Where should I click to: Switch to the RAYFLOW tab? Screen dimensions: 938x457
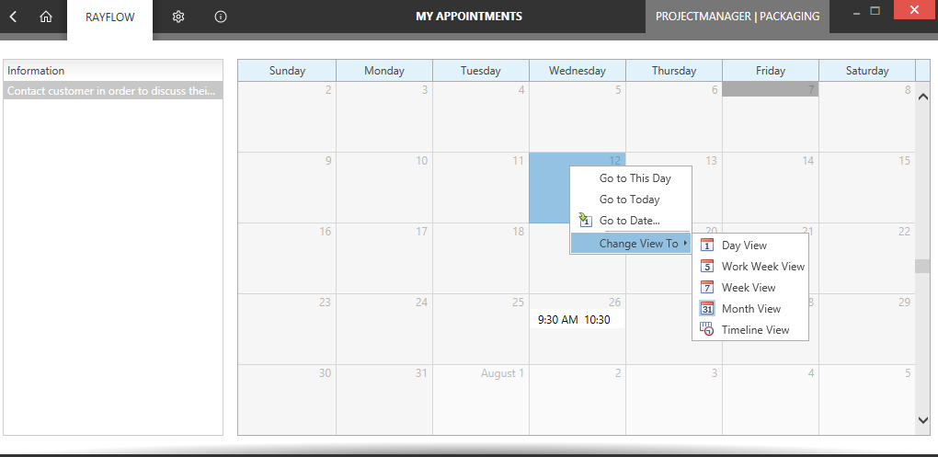[110, 17]
